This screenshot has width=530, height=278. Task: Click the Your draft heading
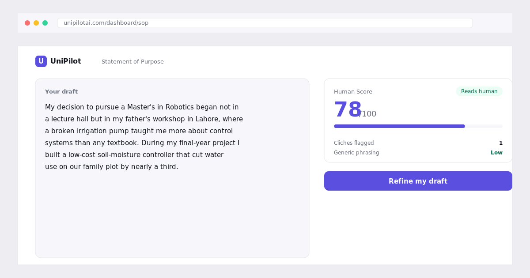[61, 92]
